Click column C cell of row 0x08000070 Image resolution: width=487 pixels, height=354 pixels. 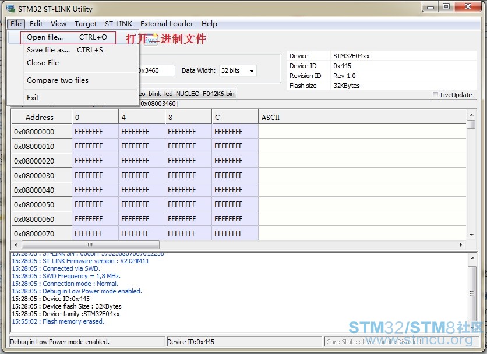235,233
